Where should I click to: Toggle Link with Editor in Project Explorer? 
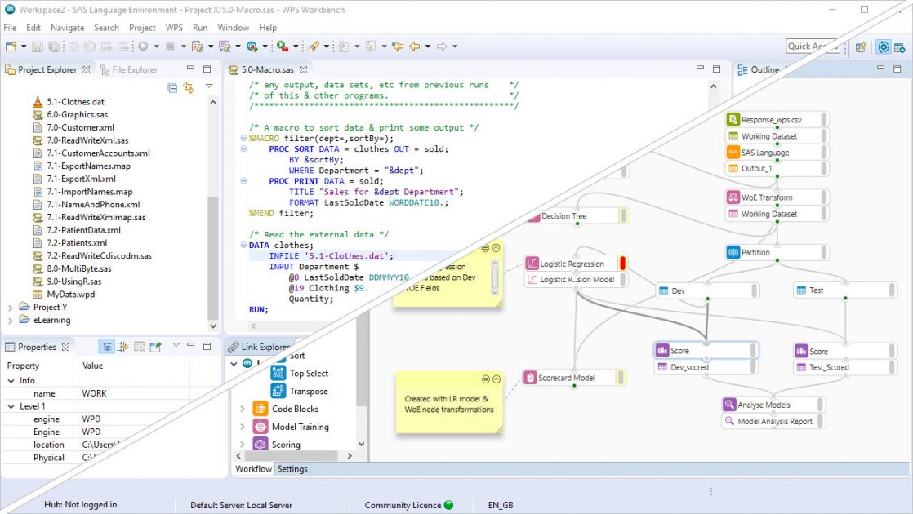(x=189, y=87)
